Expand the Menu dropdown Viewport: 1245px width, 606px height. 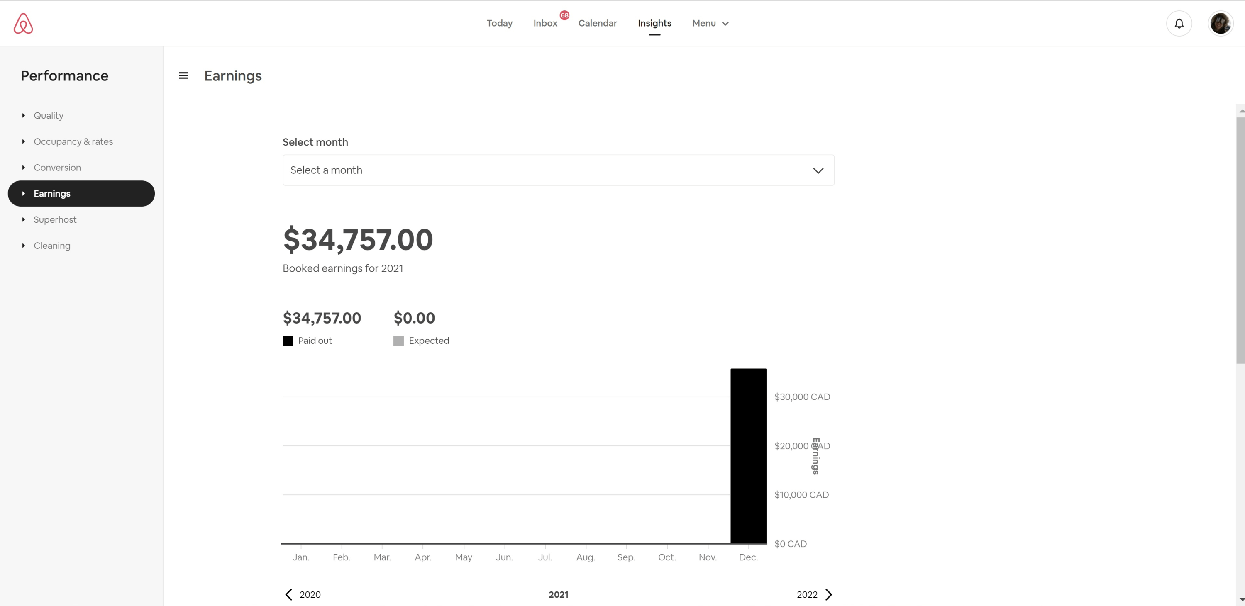[710, 23]
